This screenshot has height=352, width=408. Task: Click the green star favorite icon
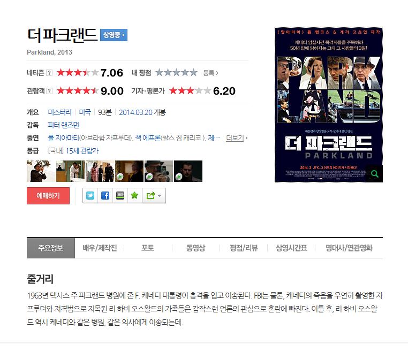click(134, 195)
